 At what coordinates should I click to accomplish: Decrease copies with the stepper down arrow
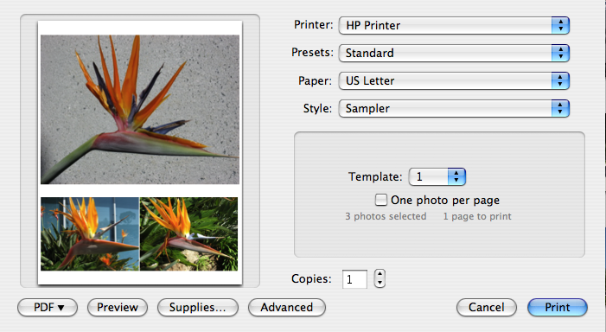pos(380,284)
